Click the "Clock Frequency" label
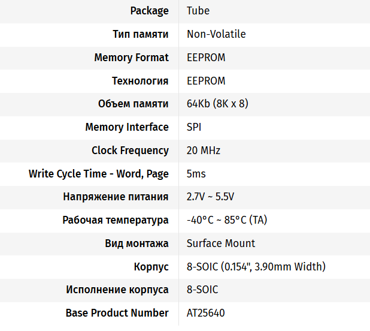370x331 pixels. pos(130,151)
